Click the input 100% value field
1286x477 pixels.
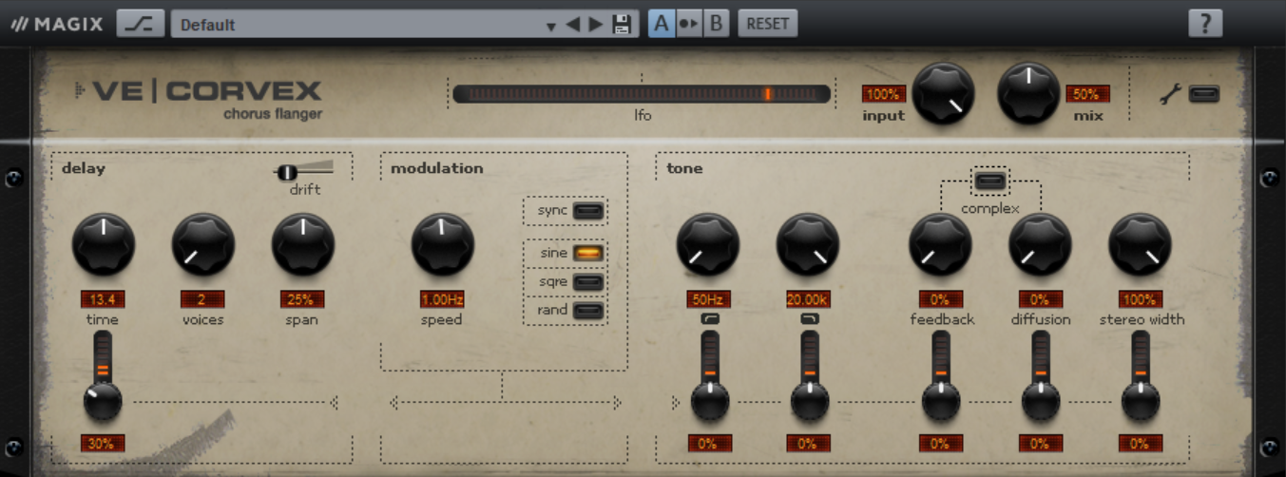(x=884, y=94)
